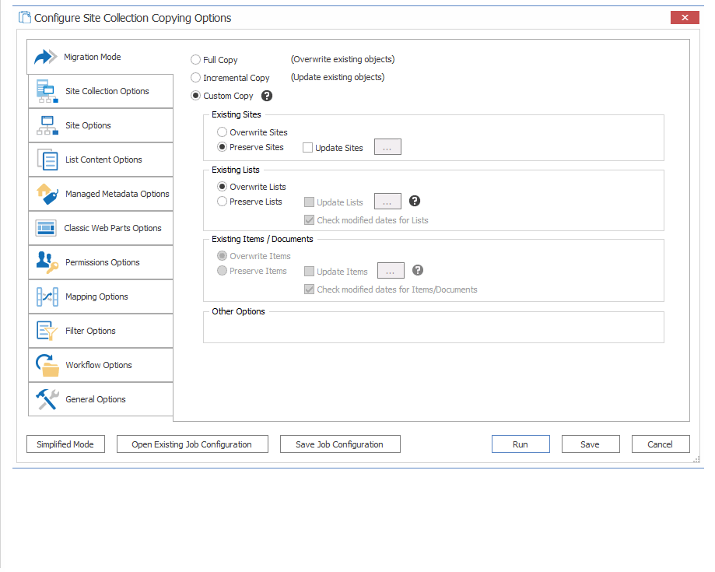The height and width of the screenshot is (572, 715).
Task: Click the Site Collection Options icon
Action: 46,90
